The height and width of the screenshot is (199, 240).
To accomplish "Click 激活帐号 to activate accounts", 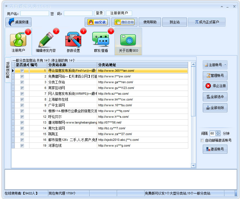I will click(215, 148).
